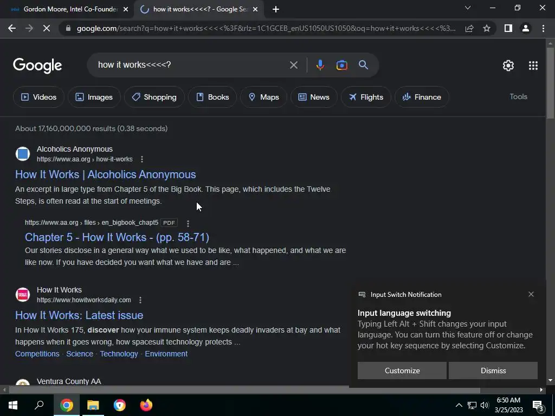Open more options for the bigbook PDF result
This screenshot has height=416, width=555.
point(188,223)
